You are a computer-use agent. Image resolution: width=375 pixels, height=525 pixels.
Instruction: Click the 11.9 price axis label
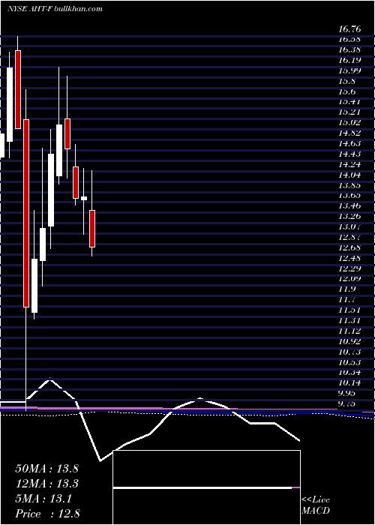(x=346, y=289)
